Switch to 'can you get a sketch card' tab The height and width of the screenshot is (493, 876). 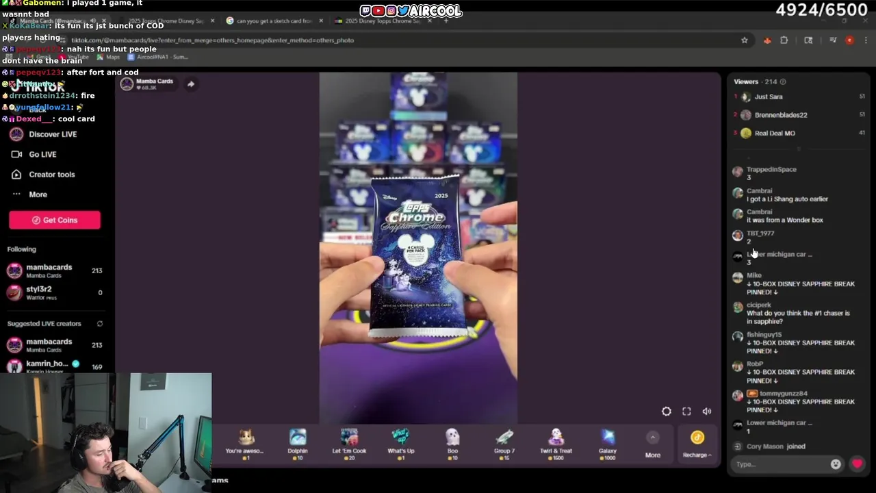click(x=274, y=21)
